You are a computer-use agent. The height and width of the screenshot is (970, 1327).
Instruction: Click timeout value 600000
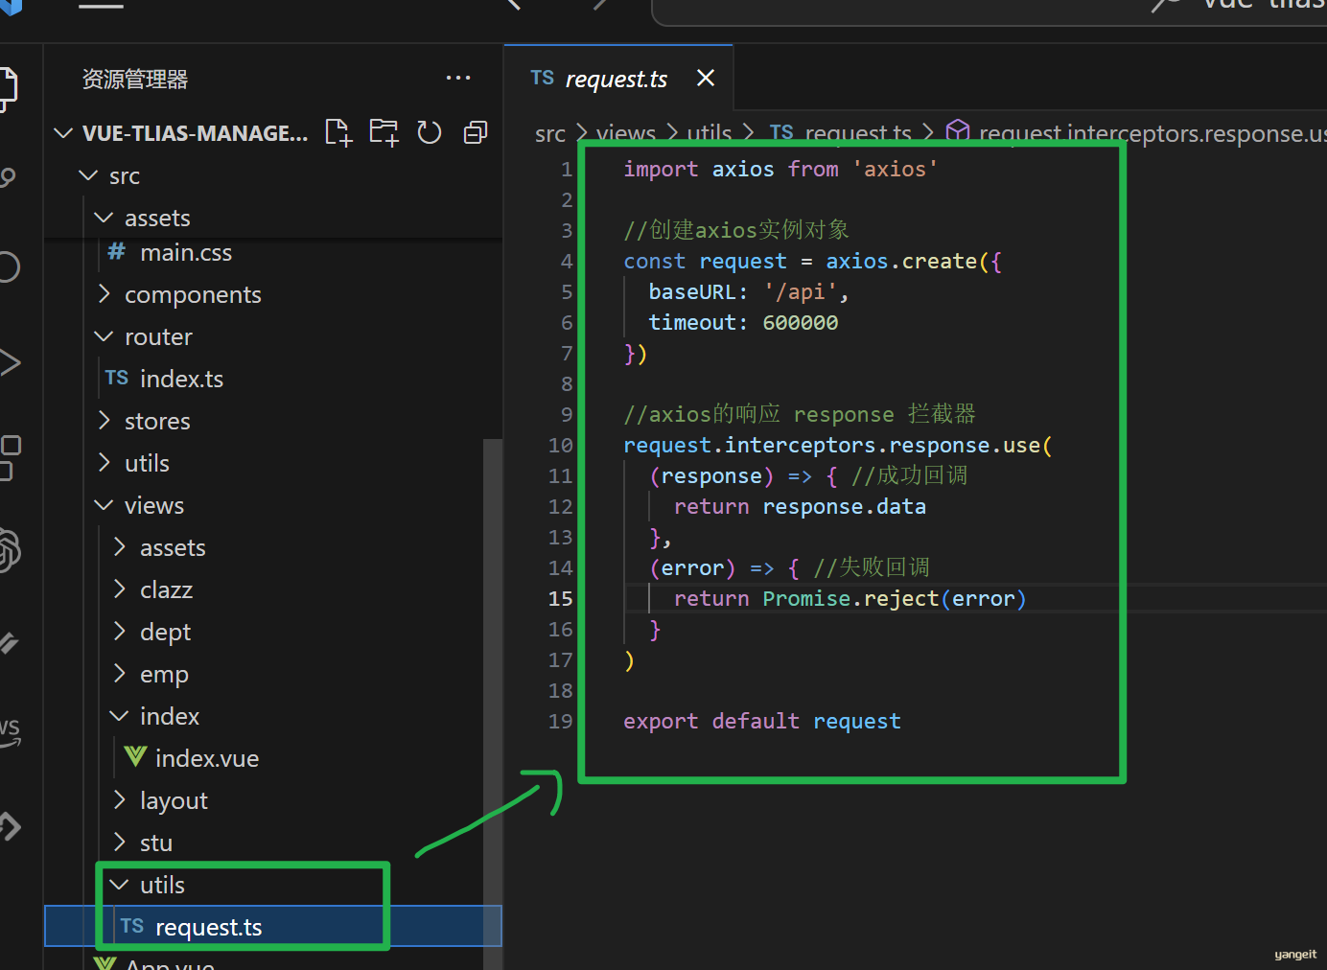coord(801,322)
